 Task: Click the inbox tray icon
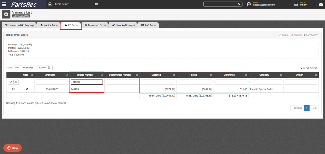click(296, 4)
